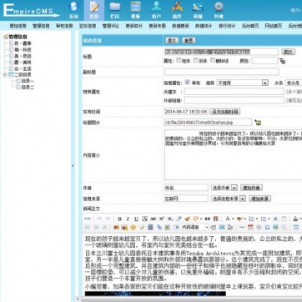
Task: Select 目录一 in the sidebar tree
Action: pyautogui.click(x=28, y=81)
